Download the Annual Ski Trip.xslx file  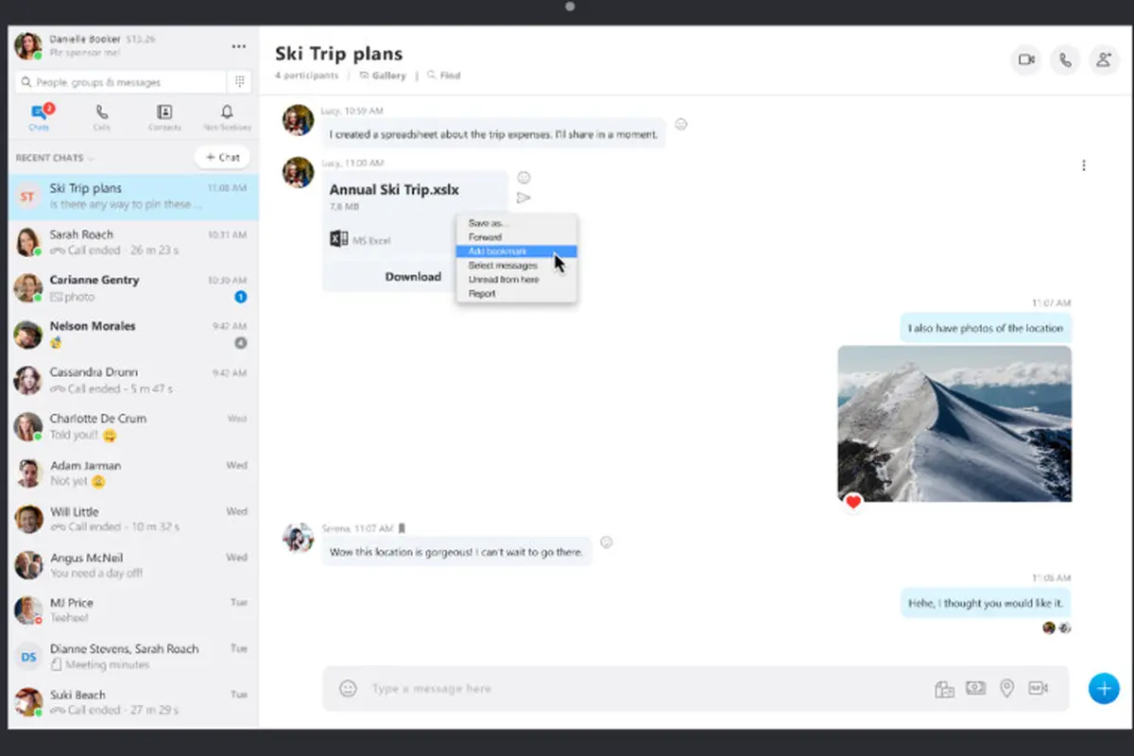coord(413,277)
